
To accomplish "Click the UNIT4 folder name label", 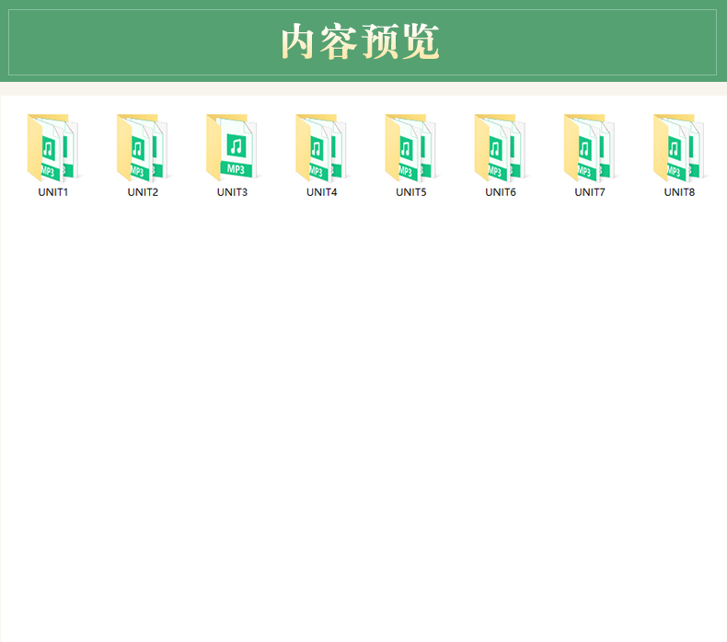I will click(x=322, y=192).
